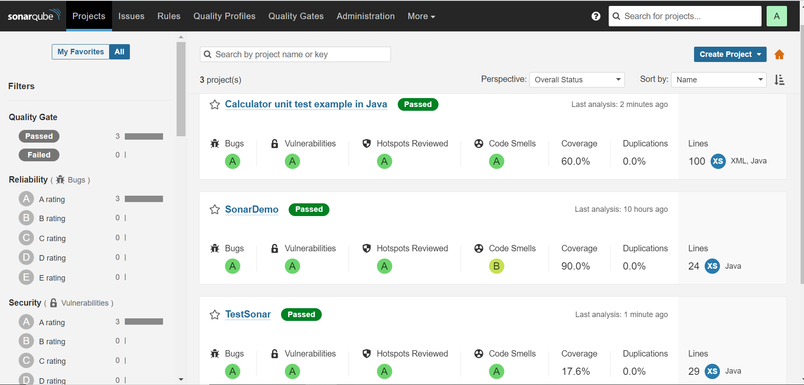Image resolution: width=804 pixels, height=385 pixels.
Task: Click XS size badge of SonarDemo
Action: click(712, 266)
